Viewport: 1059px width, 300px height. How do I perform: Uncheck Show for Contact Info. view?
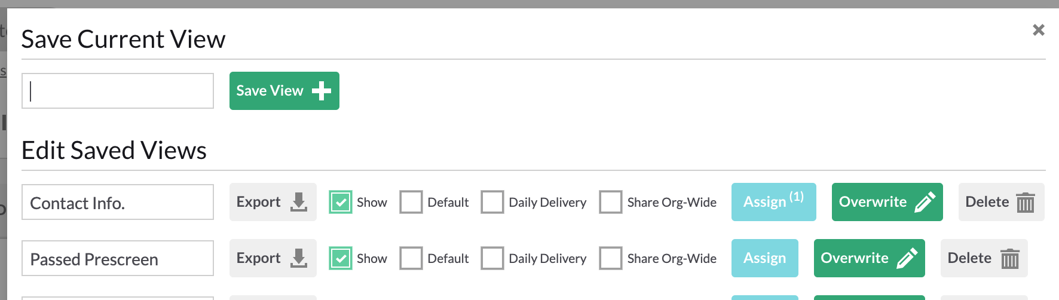[x=341, y=202]
